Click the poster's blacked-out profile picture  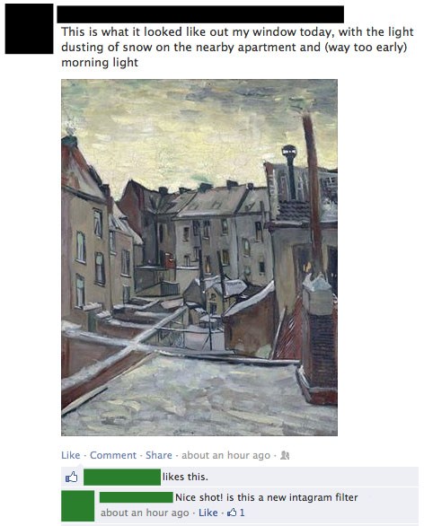tap(29, 29)
